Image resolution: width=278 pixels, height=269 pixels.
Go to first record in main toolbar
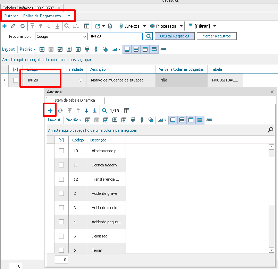click(32, 26)
